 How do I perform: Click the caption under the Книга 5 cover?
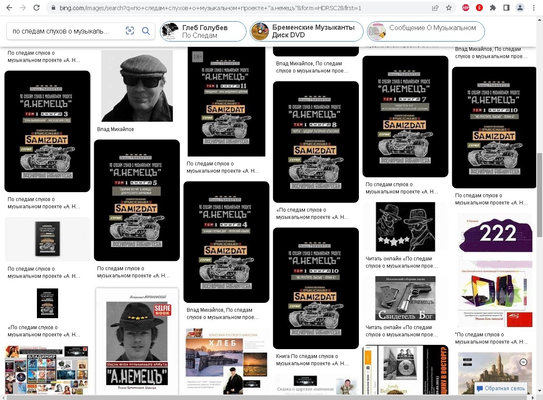(134, 272)
